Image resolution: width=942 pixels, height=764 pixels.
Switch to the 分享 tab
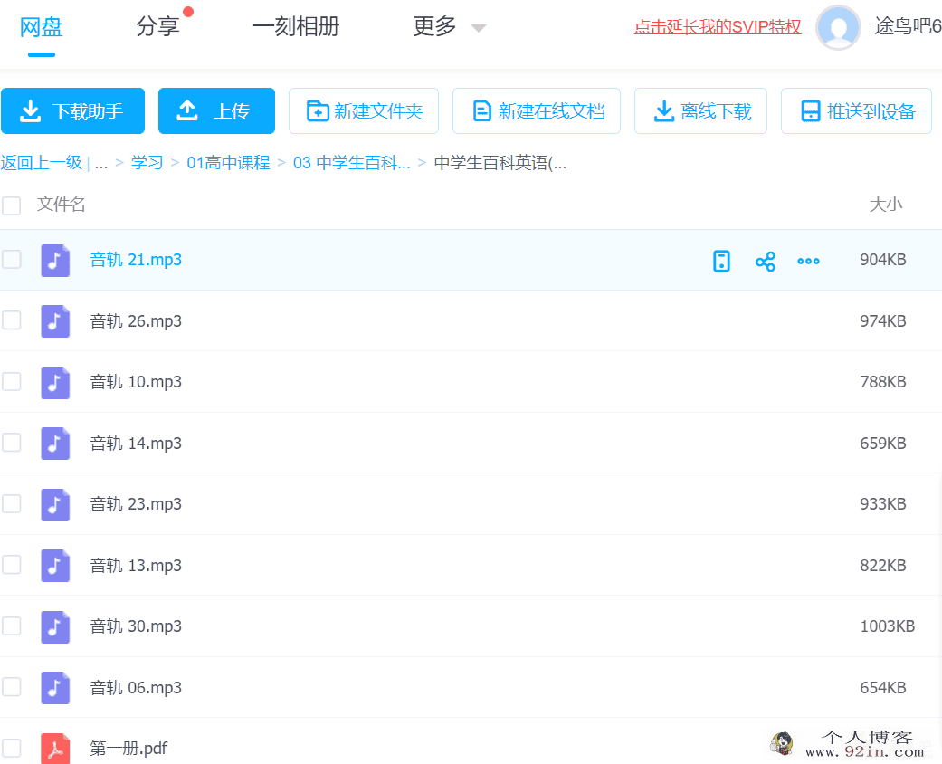pyautogui.click(x=157, y=26)
